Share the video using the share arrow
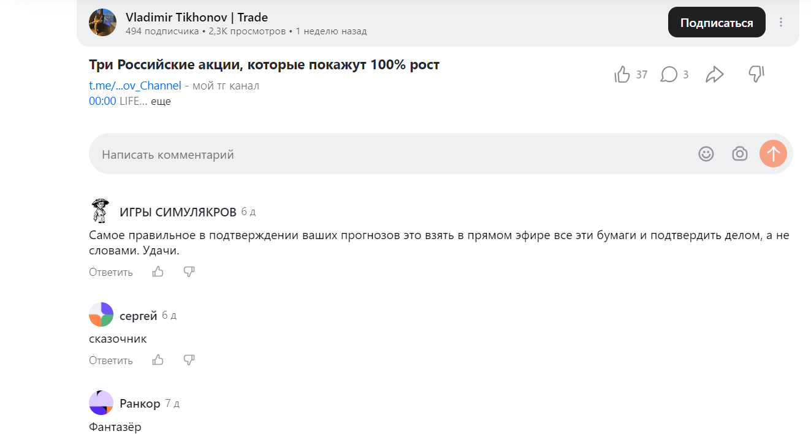 click(715, 74)
